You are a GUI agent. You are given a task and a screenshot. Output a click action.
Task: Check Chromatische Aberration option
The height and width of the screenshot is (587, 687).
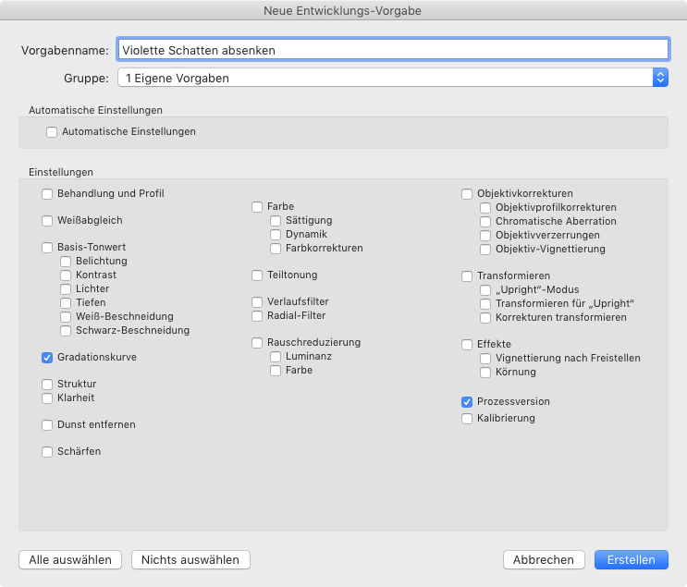485,222
